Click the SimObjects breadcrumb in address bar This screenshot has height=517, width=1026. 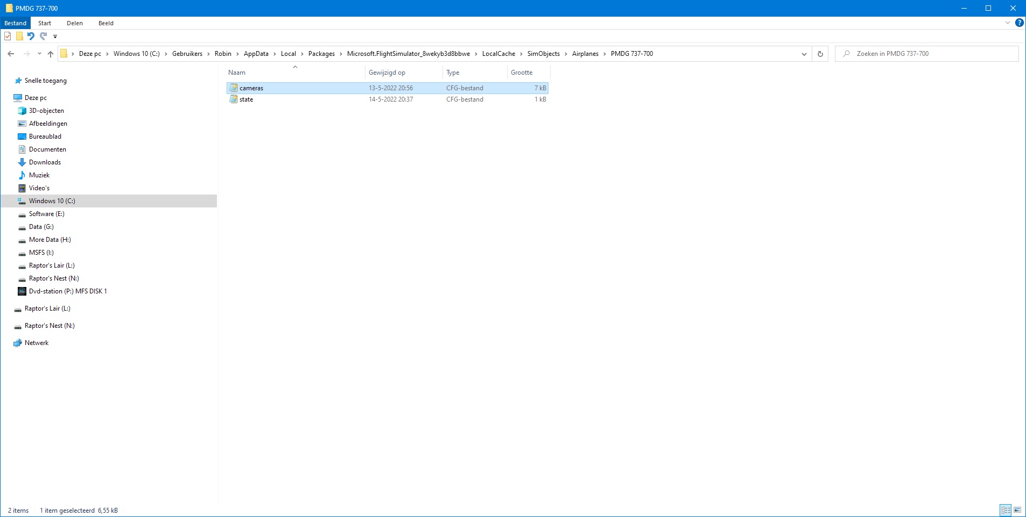(x=543, y=54)
